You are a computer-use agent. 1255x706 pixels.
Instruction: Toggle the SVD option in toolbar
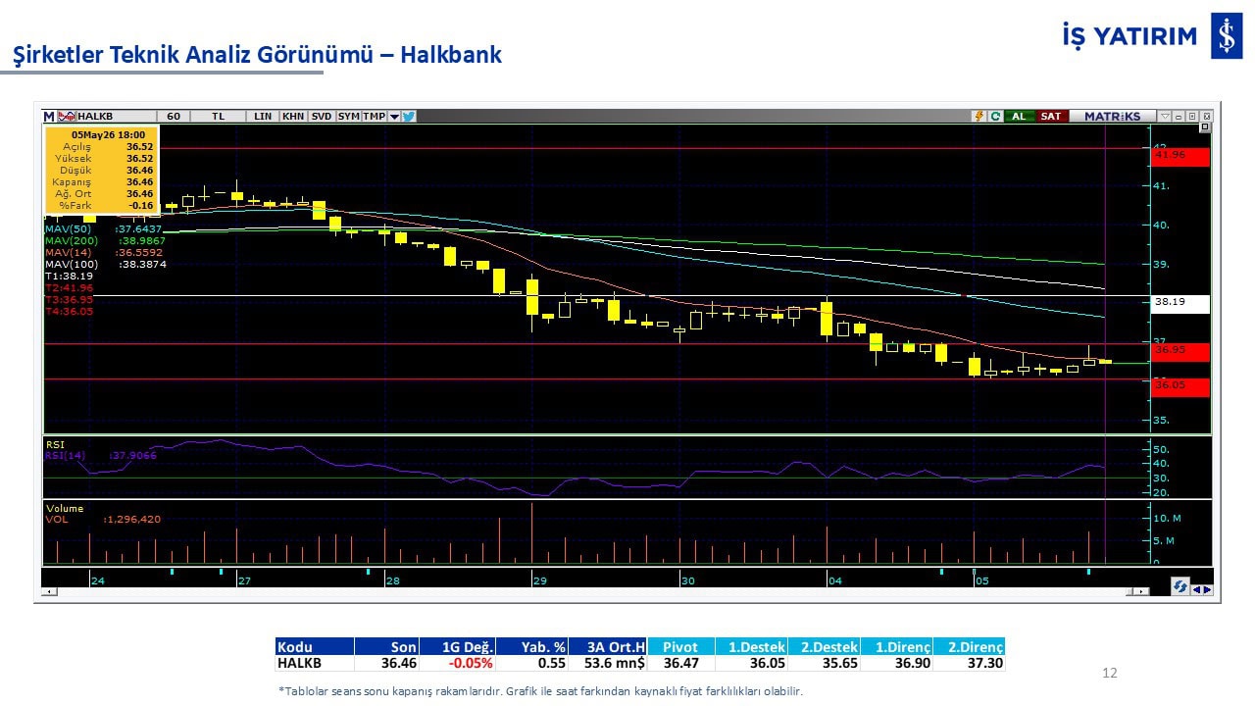322,116
